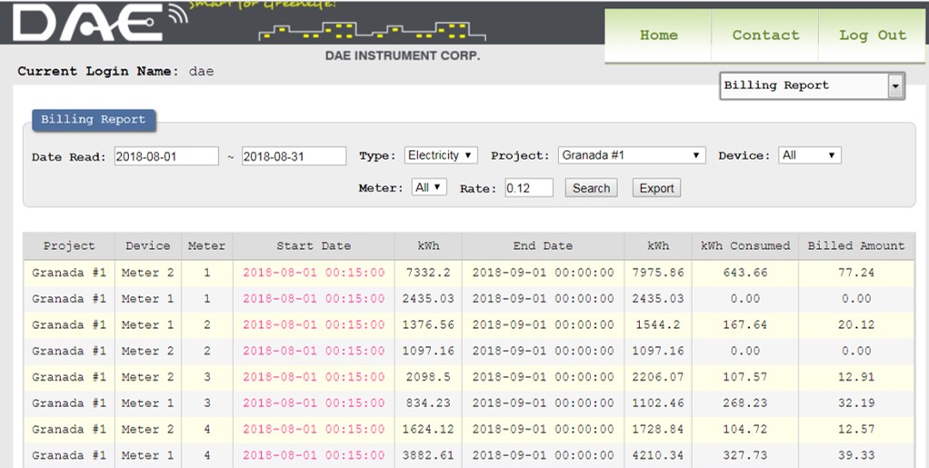Click the DAE INSTRUMENT CORP. text
Screen dimensions: 929x468
click(403, 56)
